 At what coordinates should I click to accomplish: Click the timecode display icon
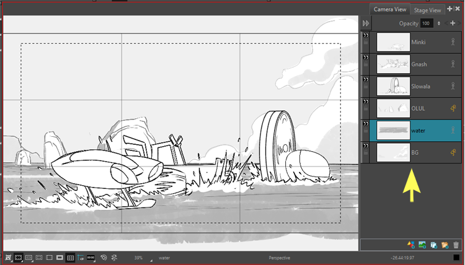(91, 258)
